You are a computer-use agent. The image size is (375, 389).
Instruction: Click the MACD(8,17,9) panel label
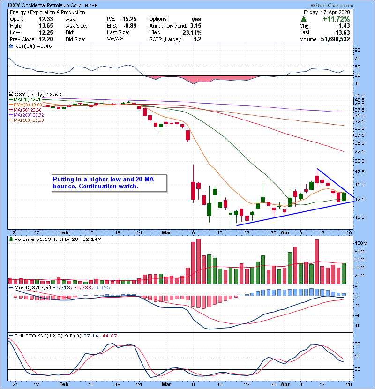click(x=33, y=288)
